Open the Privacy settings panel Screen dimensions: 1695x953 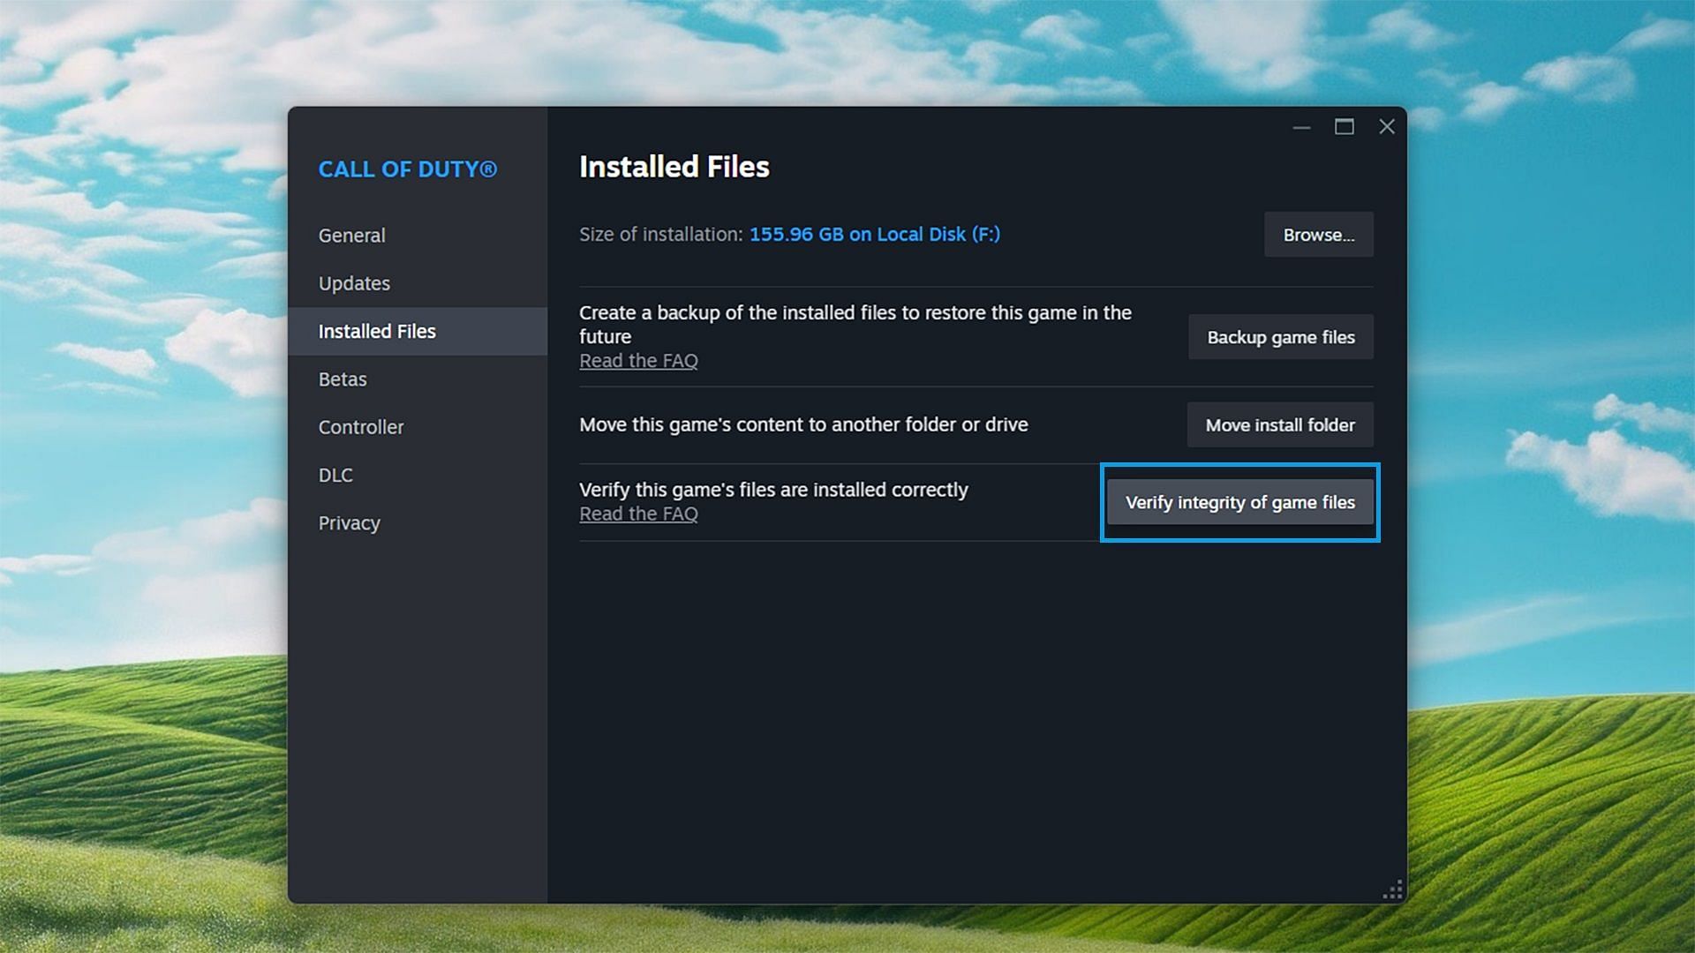[348, 522]
